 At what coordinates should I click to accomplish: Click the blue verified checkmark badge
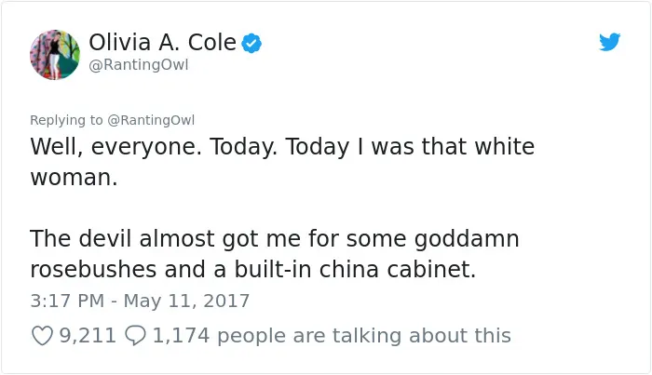point(251,43)
